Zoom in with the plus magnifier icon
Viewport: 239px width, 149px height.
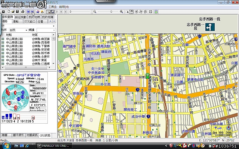(x=121, y=12)
